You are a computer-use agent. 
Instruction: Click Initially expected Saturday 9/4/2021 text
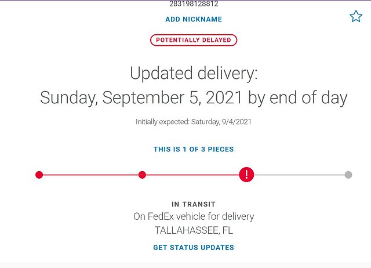click(x=194, y=122)
